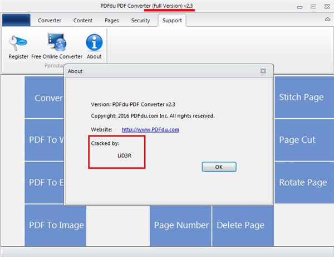Click the Register key icon
Viewport: 334px width, 257px height.
(x=18, y=43)
